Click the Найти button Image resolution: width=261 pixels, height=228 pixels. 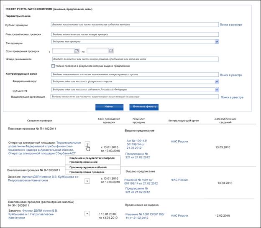pos(109,107)
